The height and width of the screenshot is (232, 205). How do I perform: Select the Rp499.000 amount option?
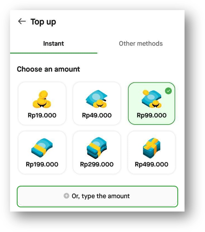151,153
